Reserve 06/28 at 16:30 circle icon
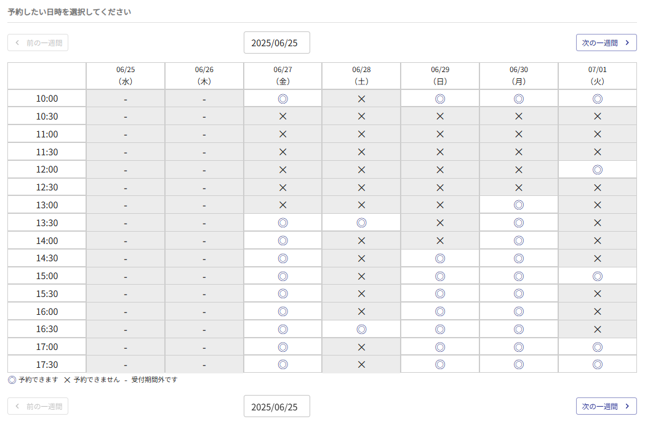645x427 pixels. pos(361,329)
